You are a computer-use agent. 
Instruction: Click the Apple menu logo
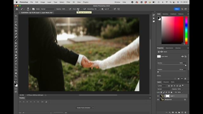pos(16,2)
